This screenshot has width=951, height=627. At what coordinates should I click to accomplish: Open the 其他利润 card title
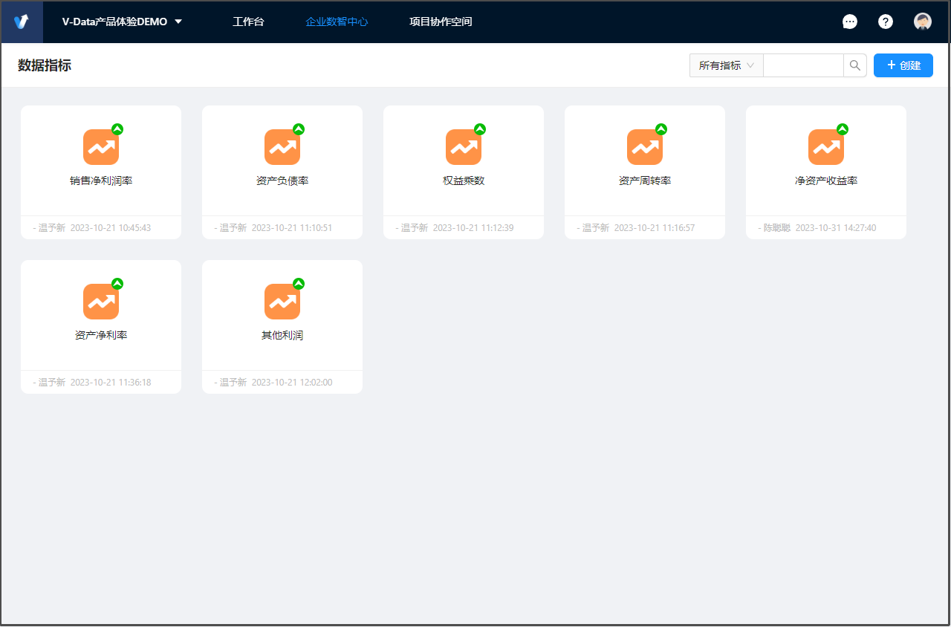[x=282, y=336]
